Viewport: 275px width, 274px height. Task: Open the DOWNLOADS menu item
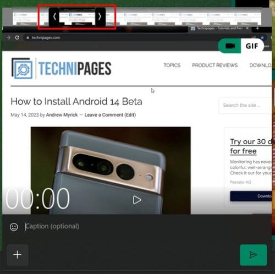point(260,65)
